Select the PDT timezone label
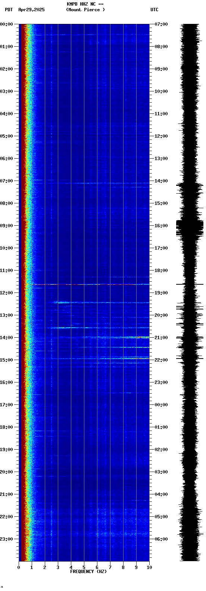206x591 pixels. (x=9, y=10)
